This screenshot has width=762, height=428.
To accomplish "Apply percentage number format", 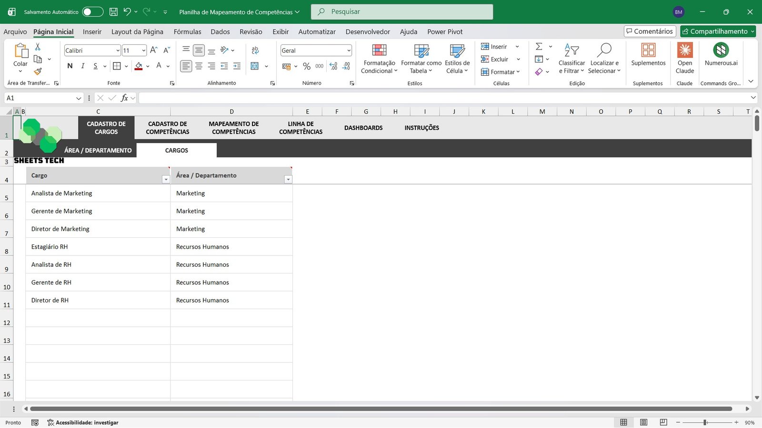I will 307,66.
